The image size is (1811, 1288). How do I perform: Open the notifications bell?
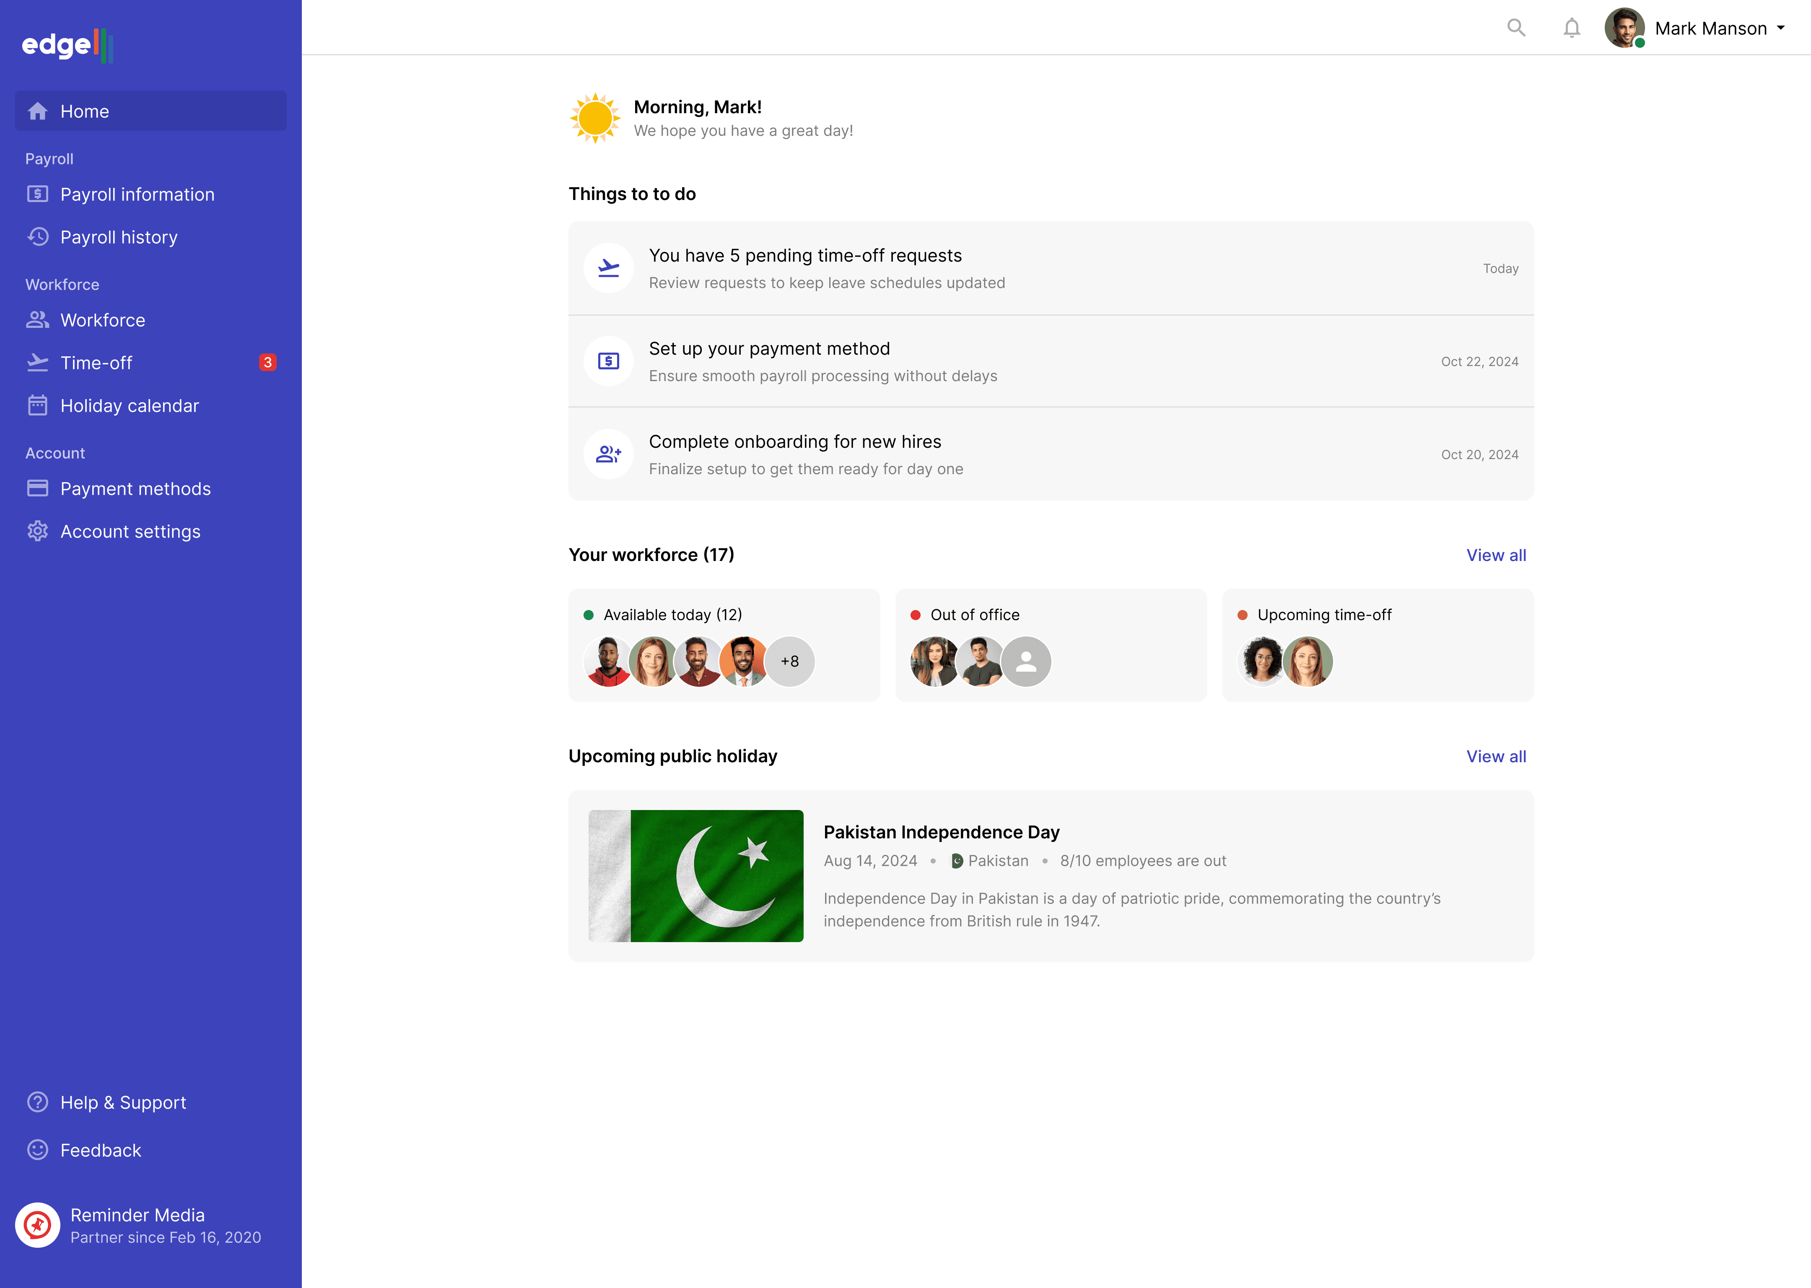1571,28
